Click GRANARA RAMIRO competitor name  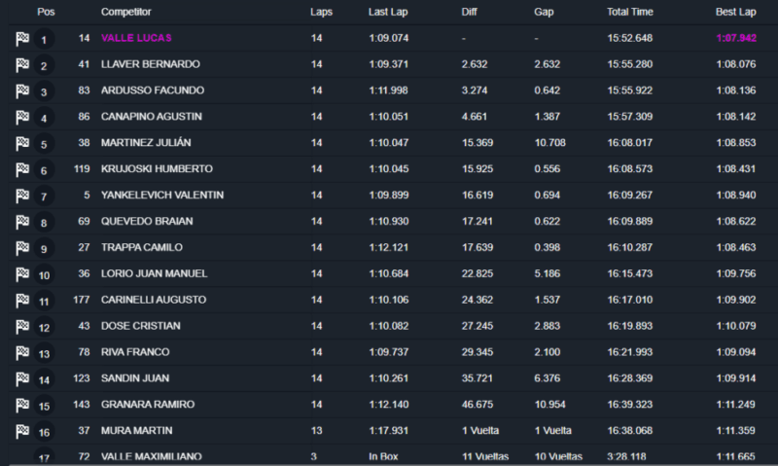(147, 404)
